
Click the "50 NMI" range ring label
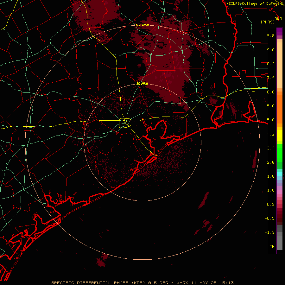142,84
